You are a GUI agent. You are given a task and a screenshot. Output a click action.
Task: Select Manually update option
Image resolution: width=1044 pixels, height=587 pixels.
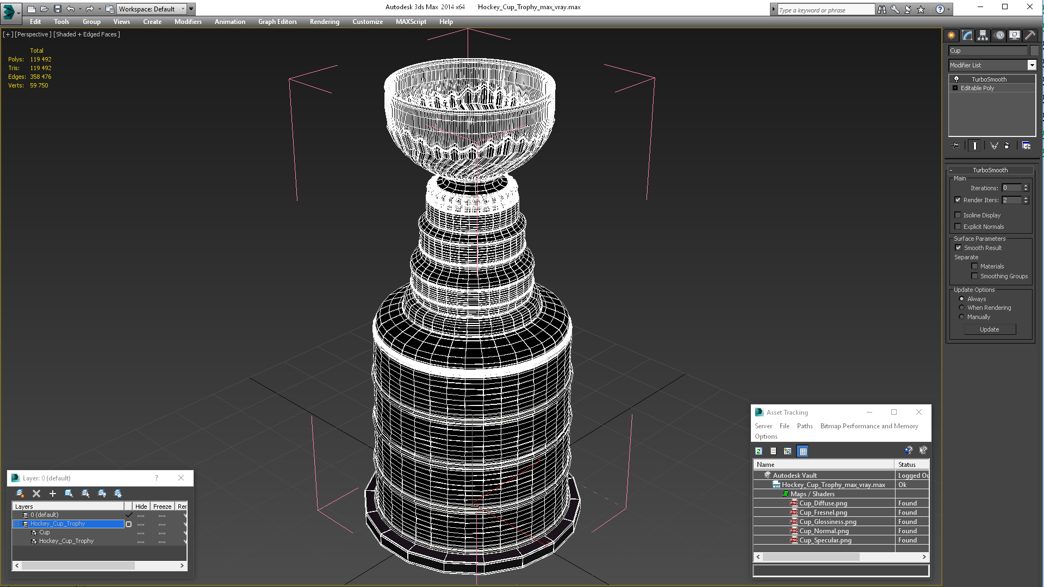(x=961, y=317)
